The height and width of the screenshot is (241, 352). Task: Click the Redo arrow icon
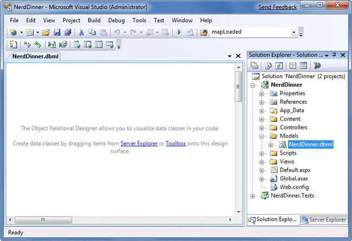[133, 32]
